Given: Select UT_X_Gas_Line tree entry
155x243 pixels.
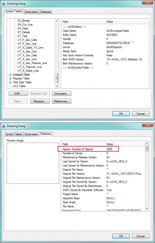Looking at the screenshot, I should [27, 51].
